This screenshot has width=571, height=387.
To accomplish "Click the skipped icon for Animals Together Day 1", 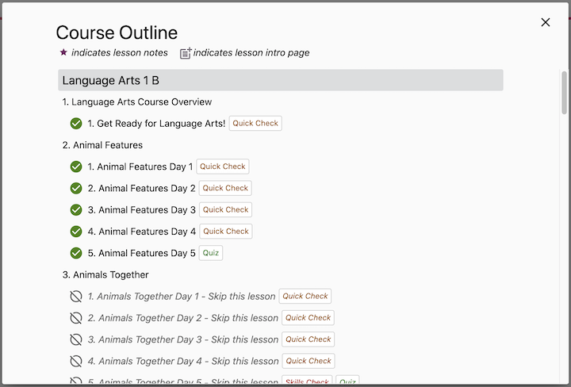I will click(76, 297).
